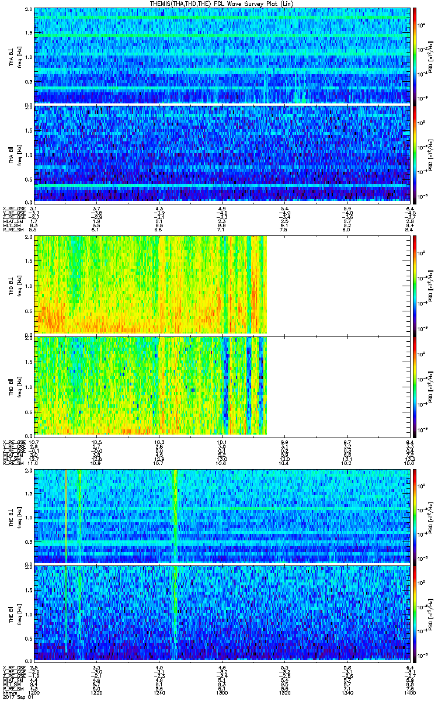Click the 1.0 frequency tick on THD BL panel
This screenshot has height=701, width=438.
point(28,286)
